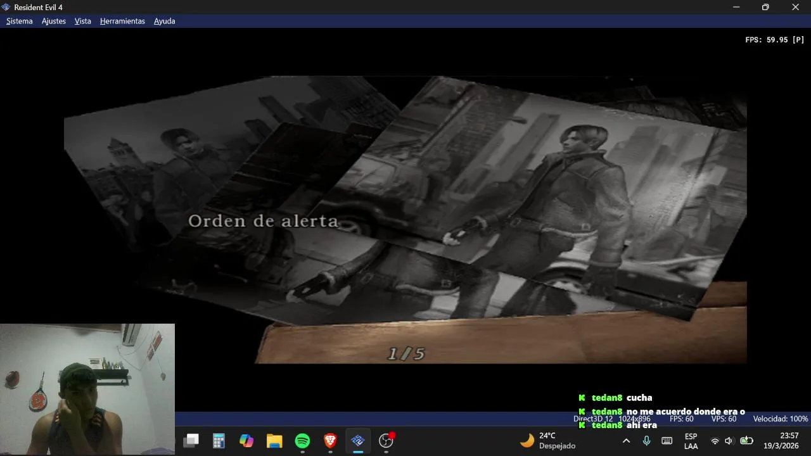Open the Herramientas menu
This screenshot has width=811, height=456.
coord(122,21)
